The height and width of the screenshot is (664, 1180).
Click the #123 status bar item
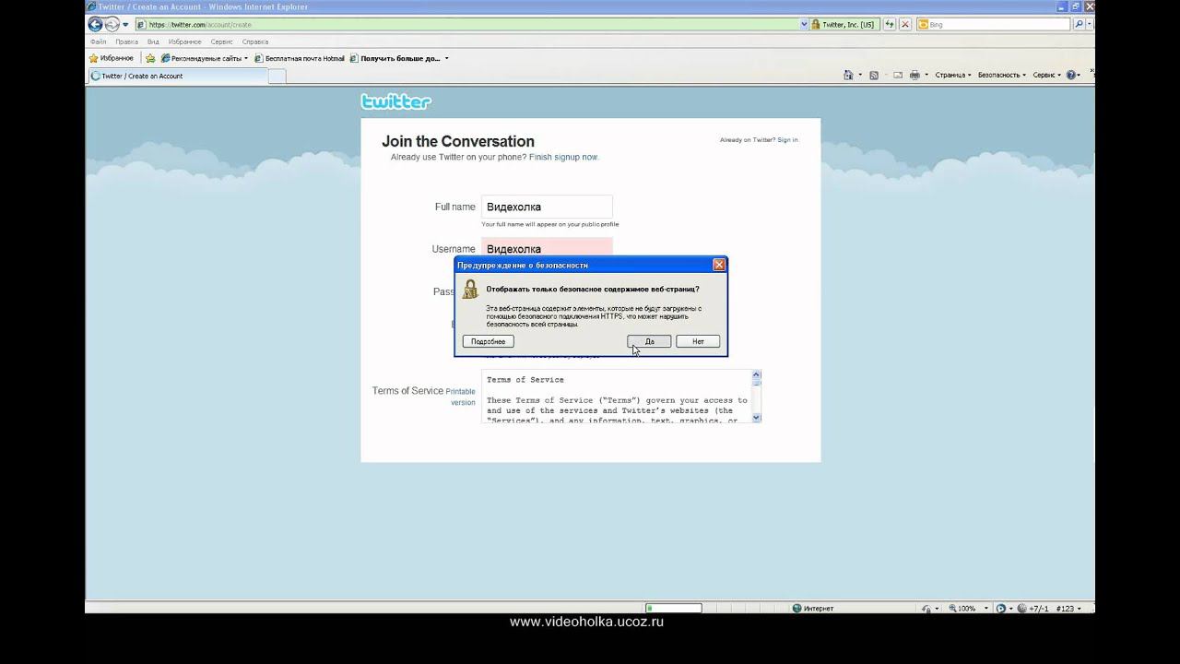coord(1067,609)
